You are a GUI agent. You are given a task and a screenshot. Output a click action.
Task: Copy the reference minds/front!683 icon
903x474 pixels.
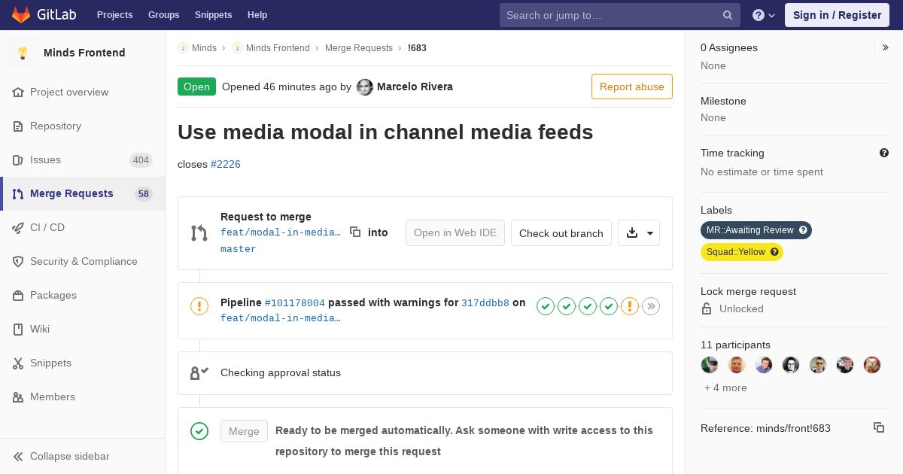(x=879, y=427)
